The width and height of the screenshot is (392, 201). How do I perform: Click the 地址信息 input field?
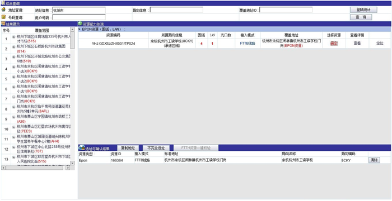79,10
